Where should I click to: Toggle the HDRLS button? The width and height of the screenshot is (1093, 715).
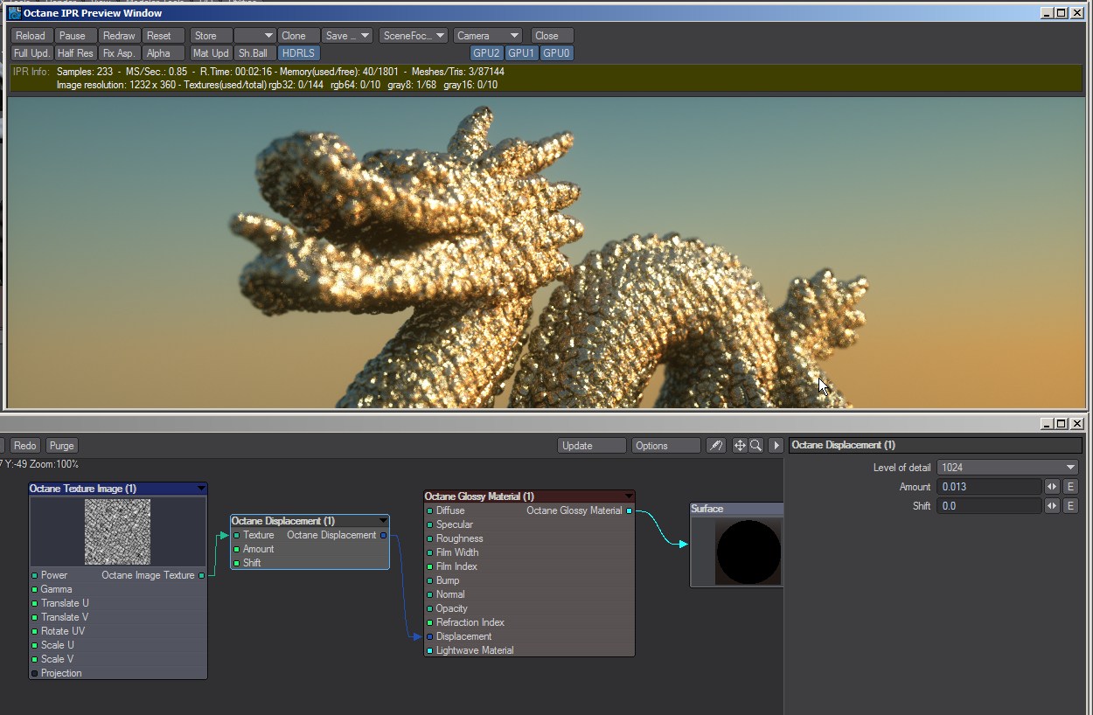click(299, 53)
